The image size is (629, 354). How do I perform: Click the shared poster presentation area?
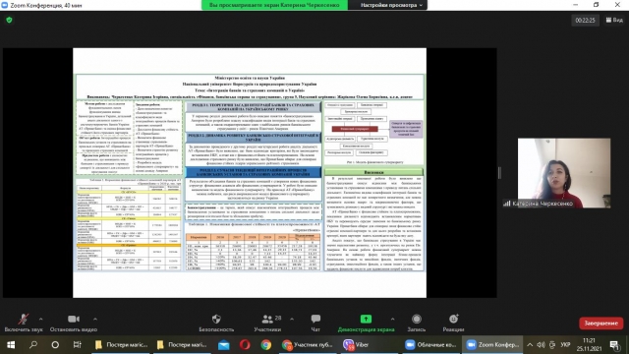(250, 173)
